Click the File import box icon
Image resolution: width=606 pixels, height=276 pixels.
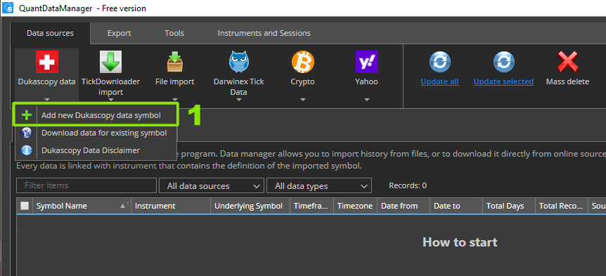174,62
